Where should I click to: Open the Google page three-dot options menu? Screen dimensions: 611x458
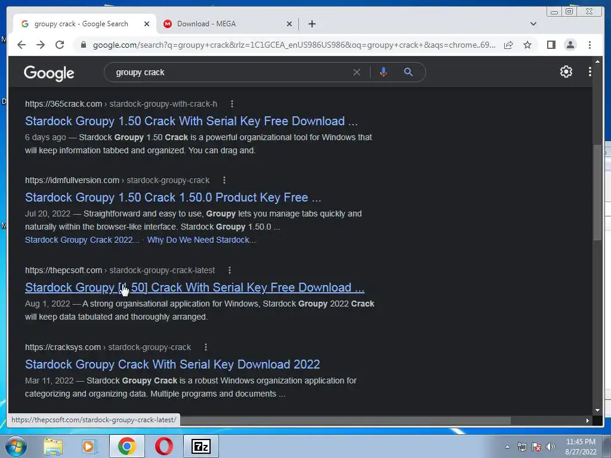590,72
